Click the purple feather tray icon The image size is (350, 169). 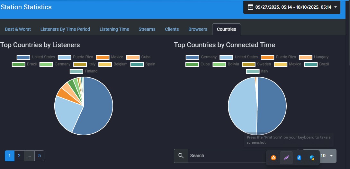tap(286, 157)
